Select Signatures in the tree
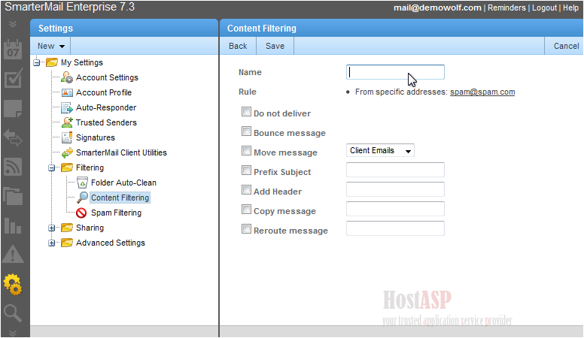The image size is (584, 338). [x=96, y=137]
